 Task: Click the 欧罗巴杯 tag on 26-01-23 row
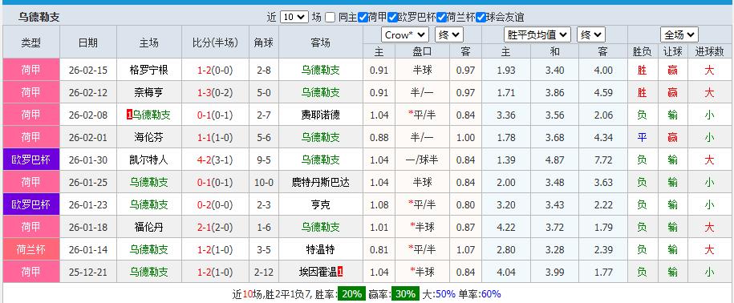coord(31,205)
